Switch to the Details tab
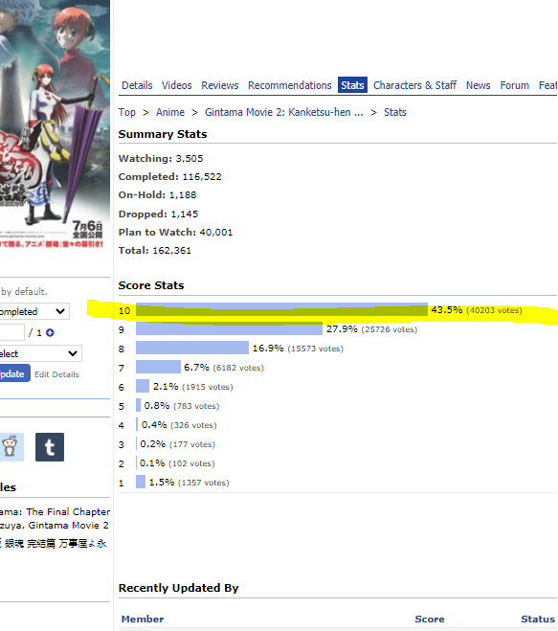Image resolution: width=558 pixels, height=631 pixels. [x=137, y=85]
